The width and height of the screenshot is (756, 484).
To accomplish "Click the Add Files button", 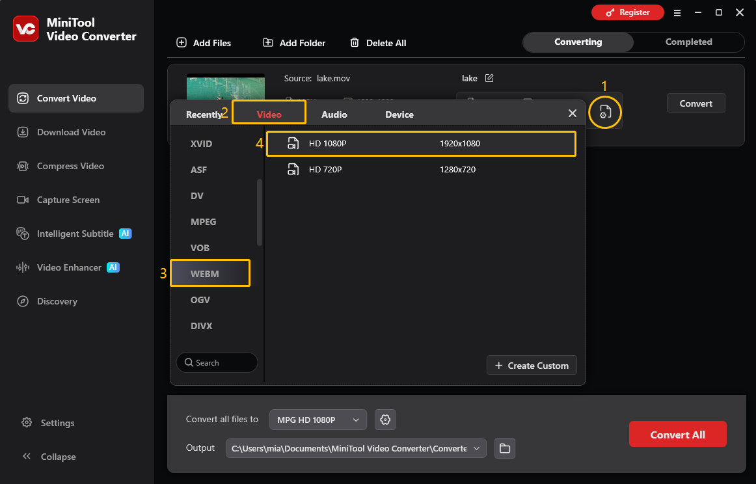I will tap(204, 43).
